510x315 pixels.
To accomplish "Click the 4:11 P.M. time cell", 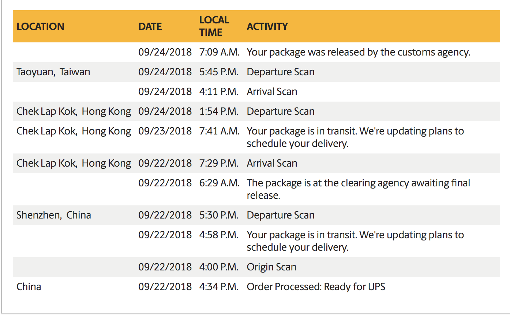I will pos(219,92).
